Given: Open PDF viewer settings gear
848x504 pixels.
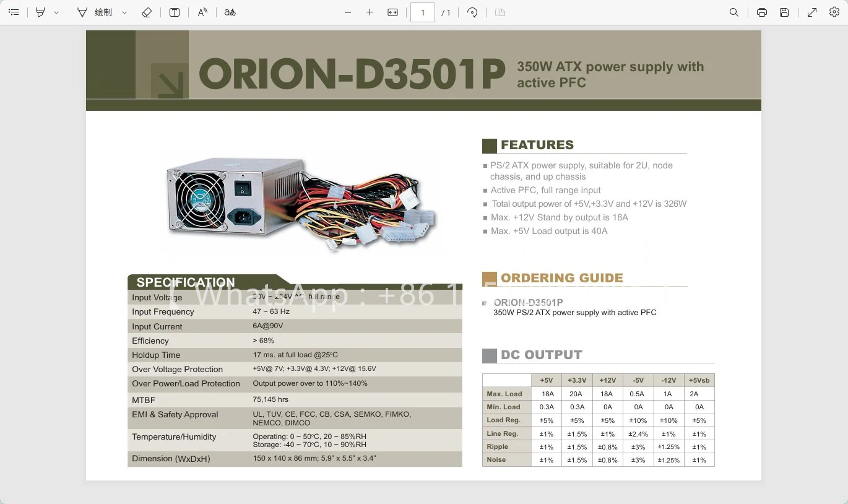Looking at the screenshot, I should pos(834,12).
